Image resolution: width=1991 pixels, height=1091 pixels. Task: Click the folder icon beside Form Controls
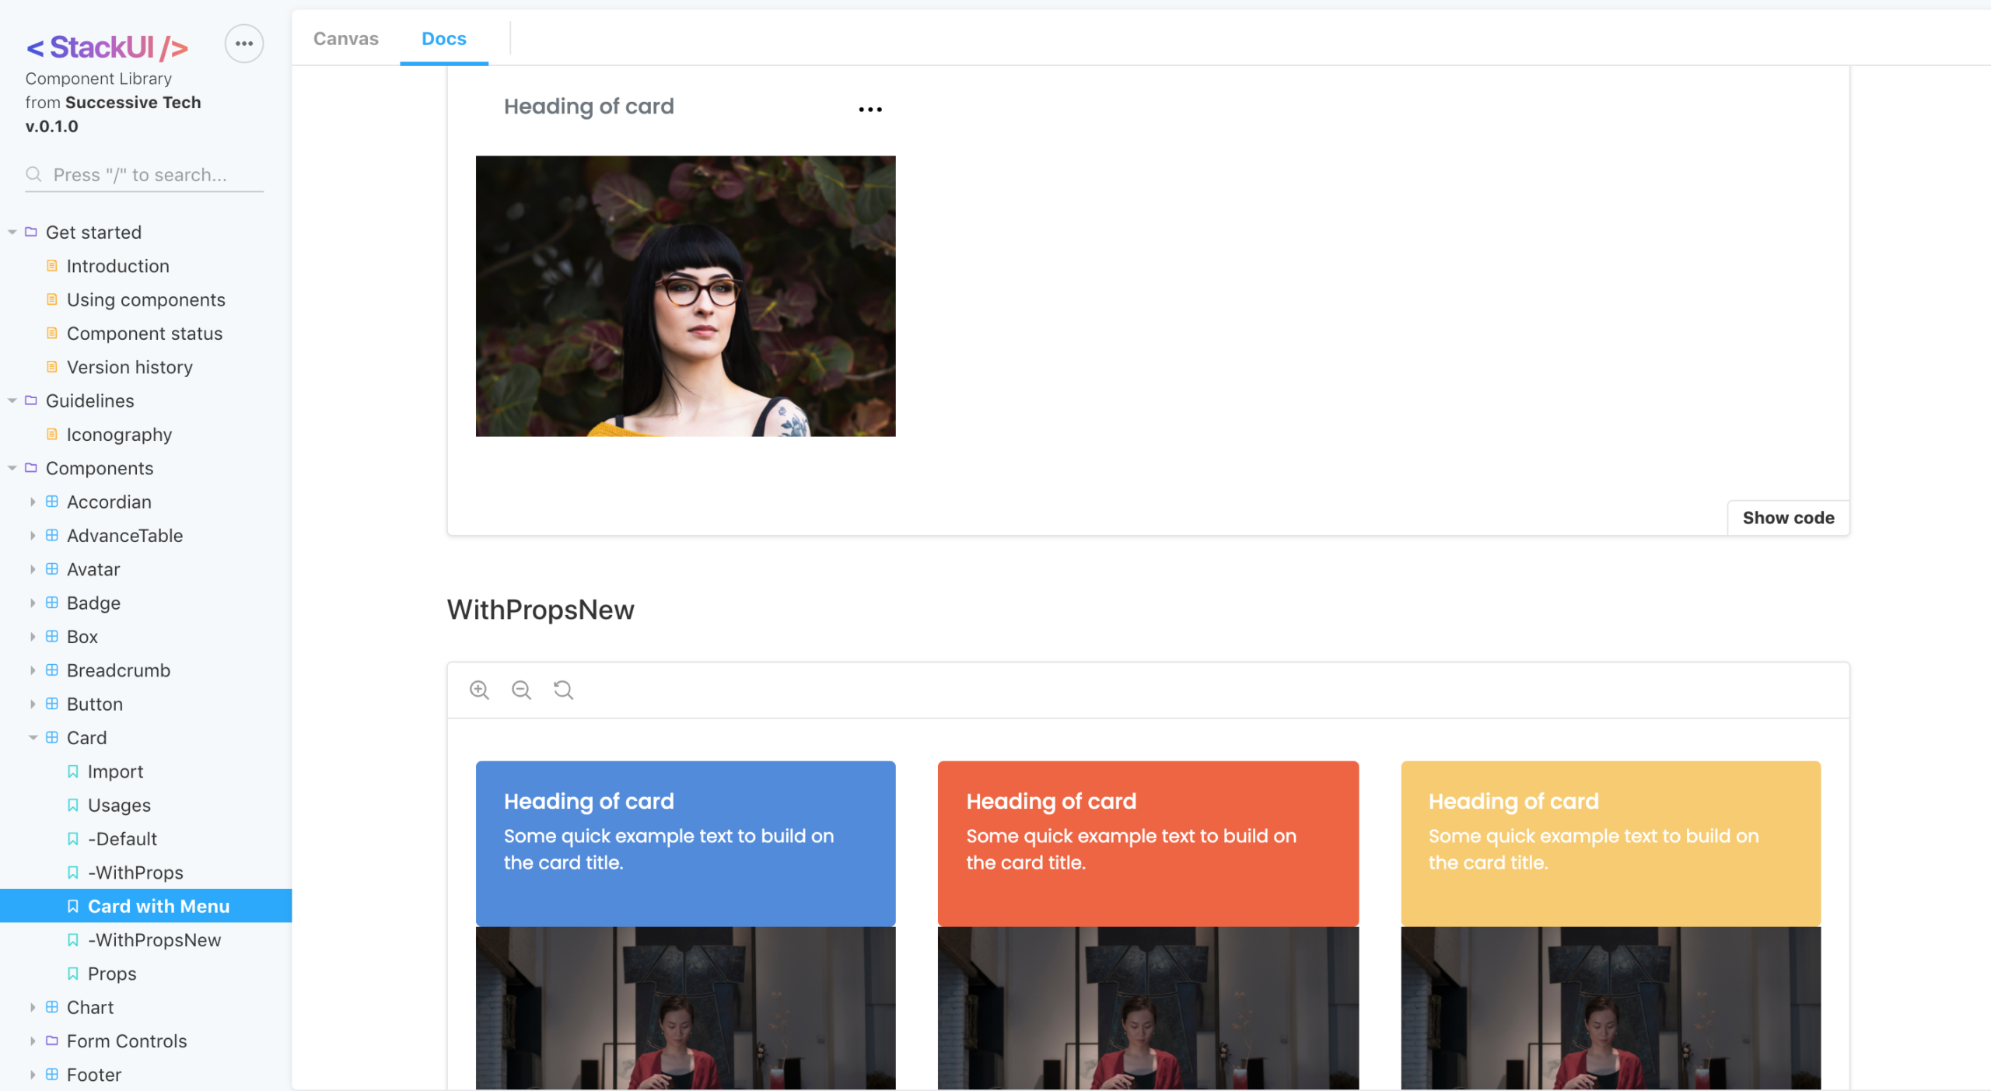(x=51, y=1040)
